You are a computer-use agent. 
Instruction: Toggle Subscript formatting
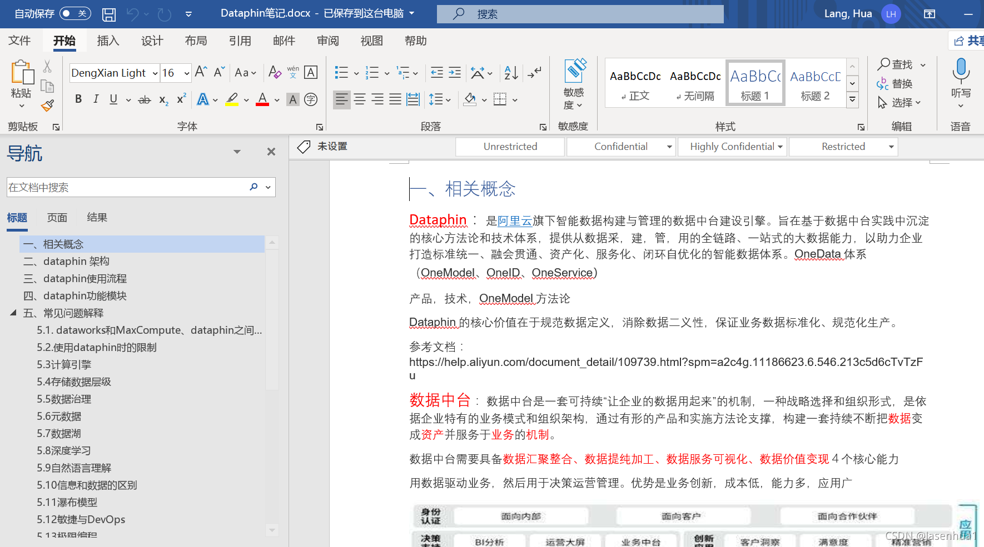tap(163, 100)
